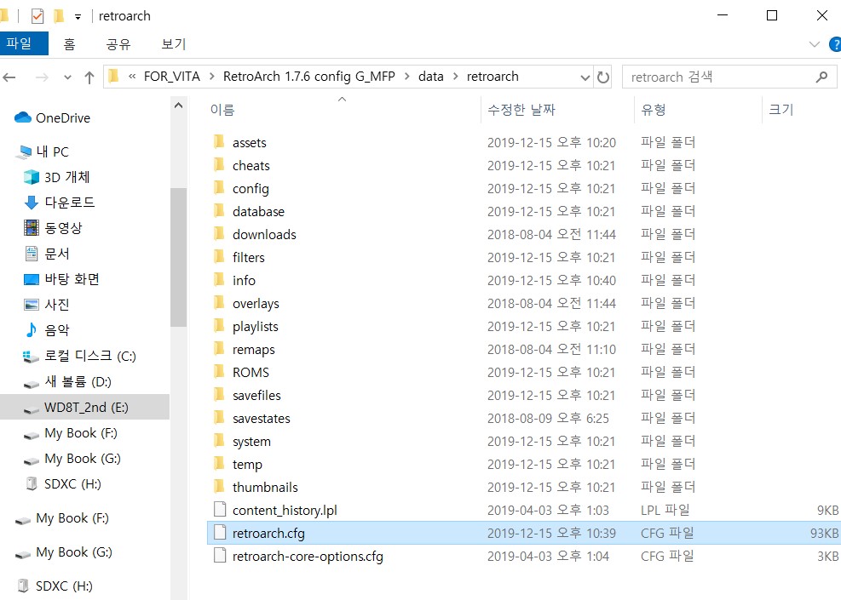This screenshot has width=841, height=600.
Task: Switch to the 공유 ribbon tab
Action: pyautogui.click(x=118, y=44)
